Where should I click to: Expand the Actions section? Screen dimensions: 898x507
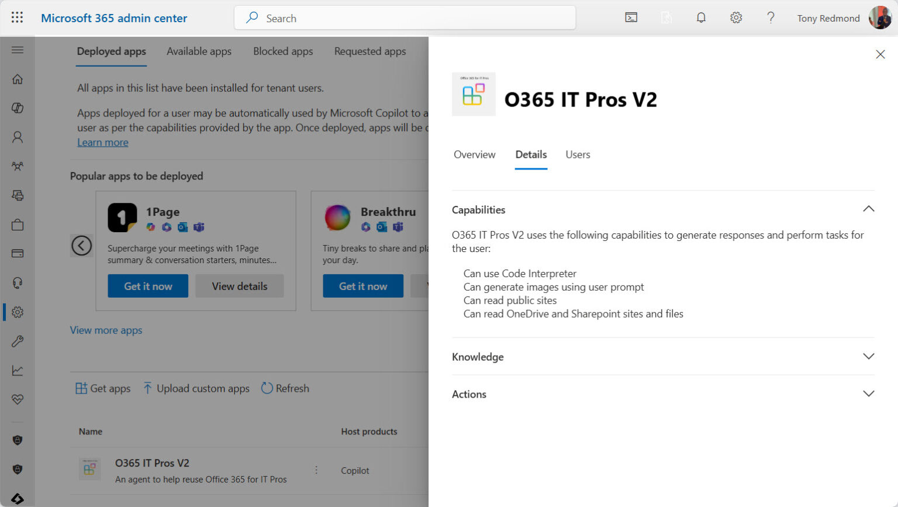pos(868,394)
